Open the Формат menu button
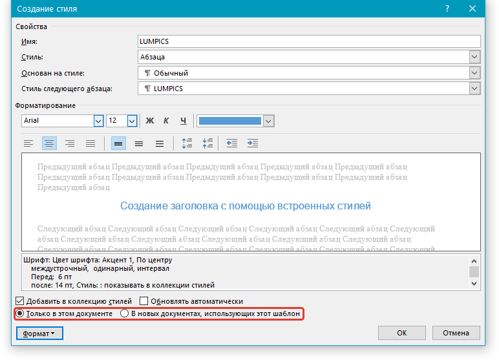Screen dimensions: 499x360 click(x=39, y=334)
